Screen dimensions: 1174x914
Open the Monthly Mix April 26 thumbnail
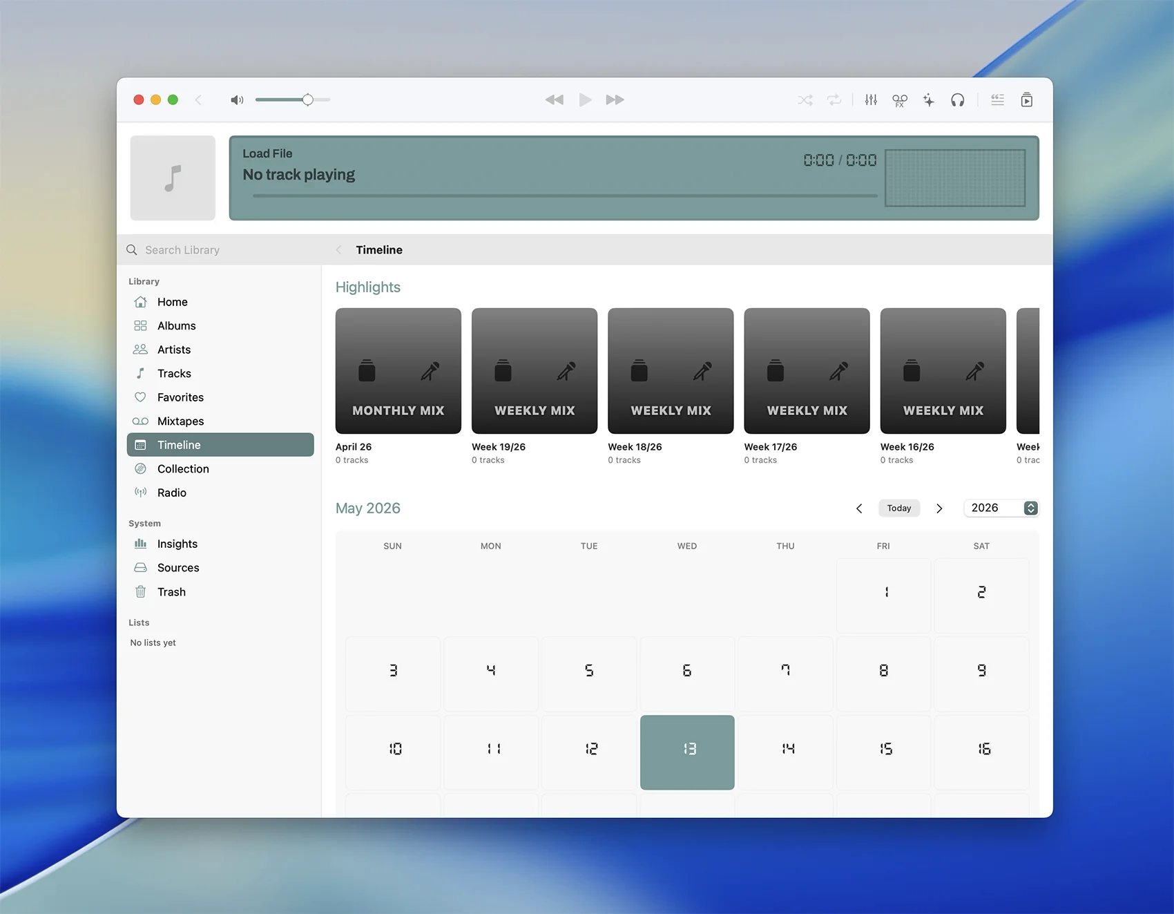[x=398, y=371]
